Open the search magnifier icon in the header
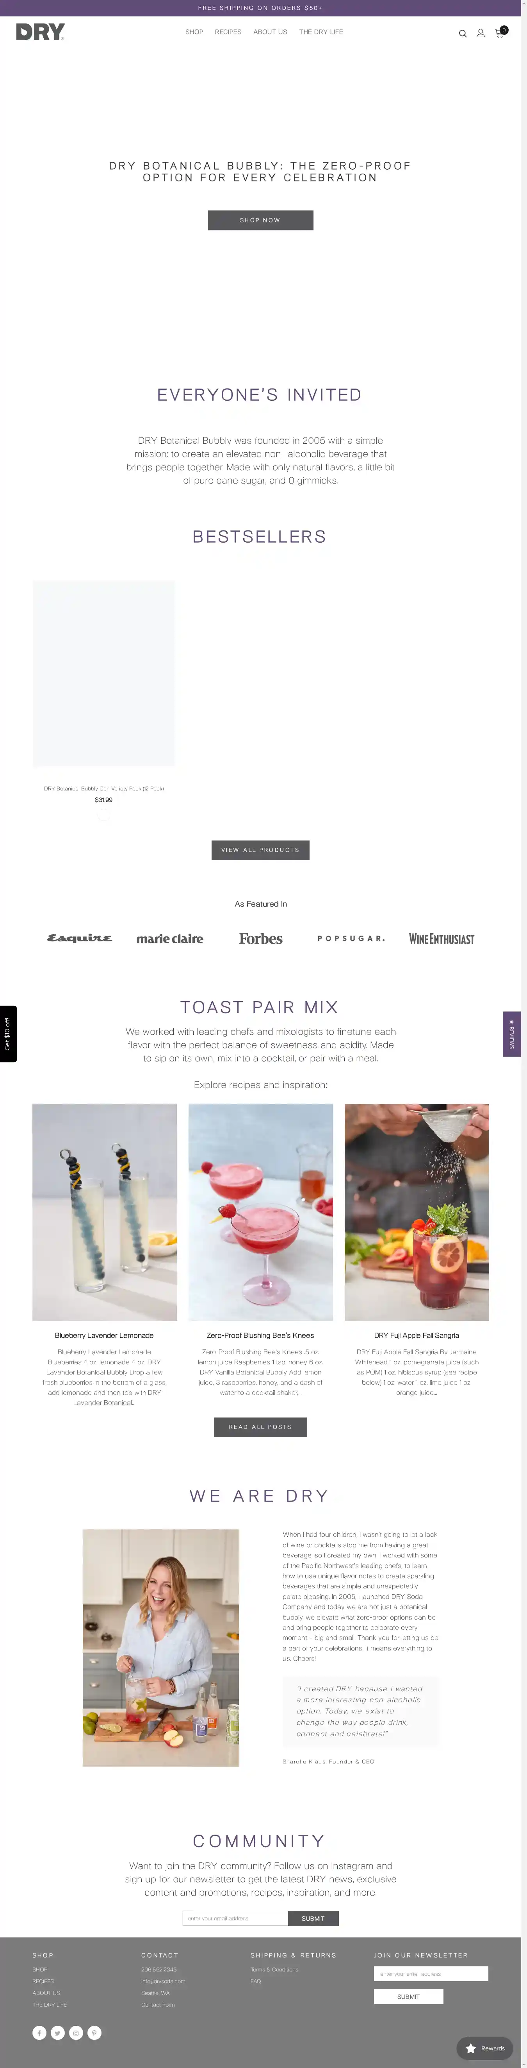 (462, 34)
